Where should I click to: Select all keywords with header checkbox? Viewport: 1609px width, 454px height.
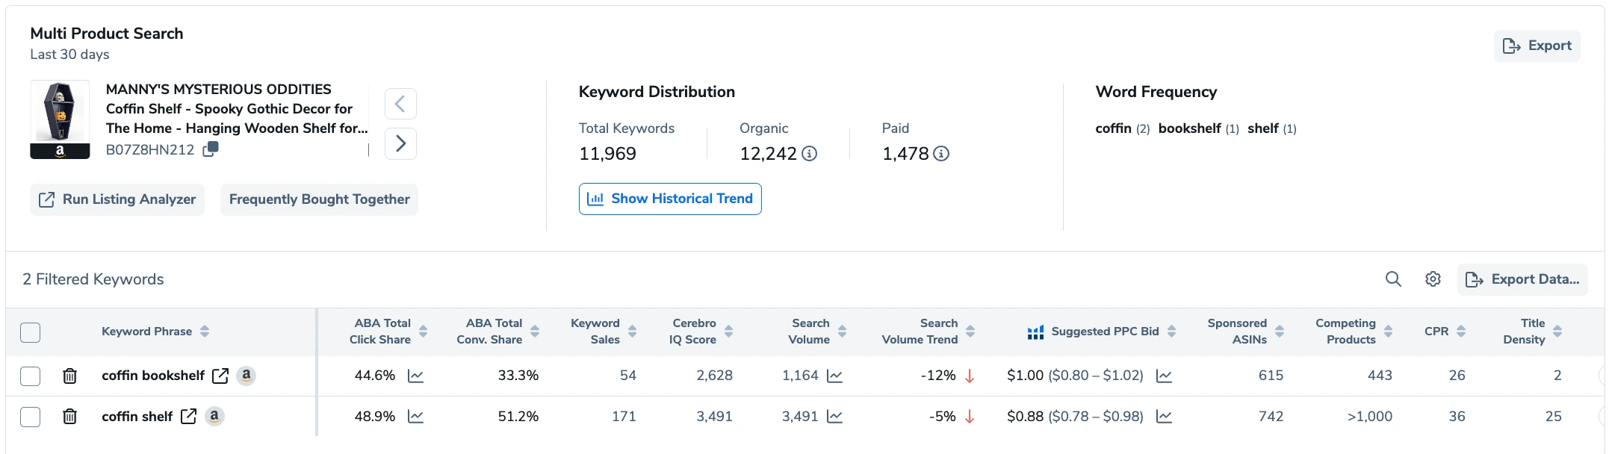31,332
